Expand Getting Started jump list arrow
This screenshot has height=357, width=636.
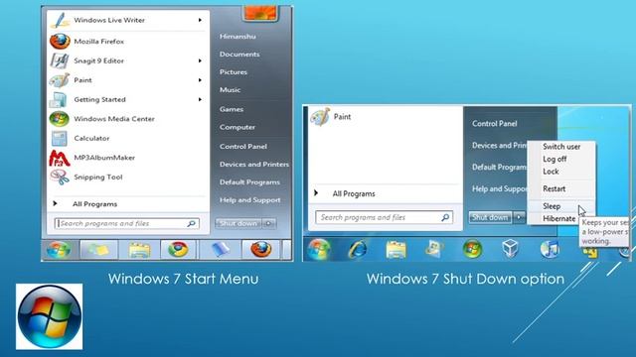pyautogui.click(x=200, y=99)
